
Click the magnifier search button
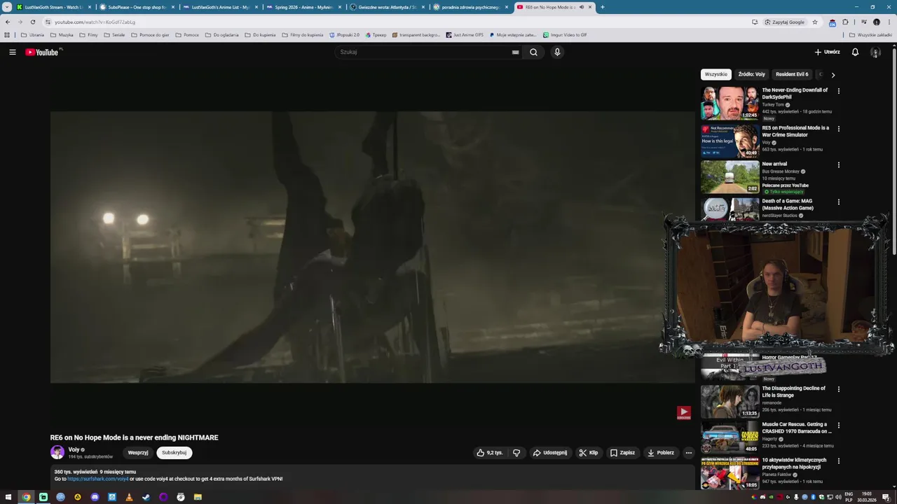pyautogui.click(x=533, y=52)
